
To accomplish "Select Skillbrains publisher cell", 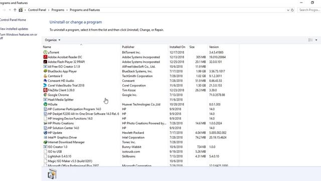I will point(128,156).
